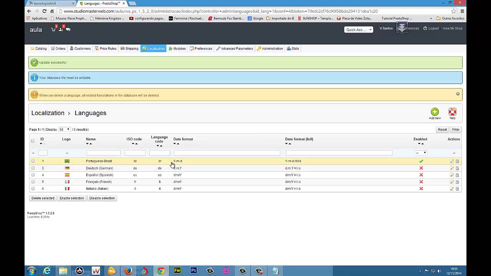Sort Date format column descending arrow
The width and height of the screenshot is (491, 276).
[175, 144]
